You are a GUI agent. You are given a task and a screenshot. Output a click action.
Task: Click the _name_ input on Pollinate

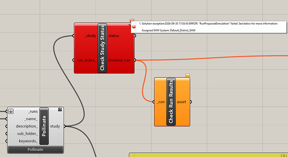point(31,119)
